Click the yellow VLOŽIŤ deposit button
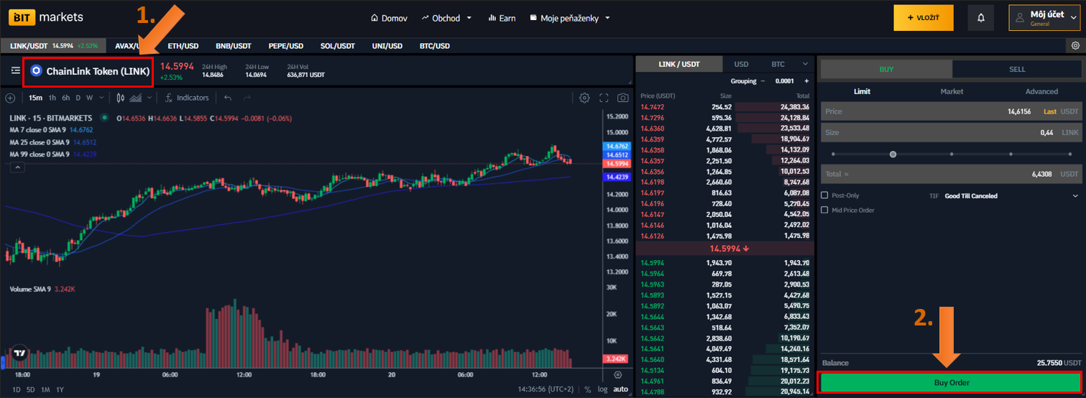This screenshot has height=398, width=1086. (923, 18)
